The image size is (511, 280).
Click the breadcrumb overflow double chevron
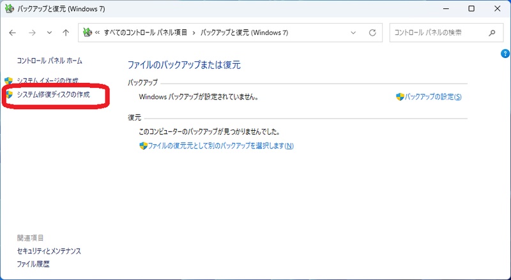click(x=97, y=33)
